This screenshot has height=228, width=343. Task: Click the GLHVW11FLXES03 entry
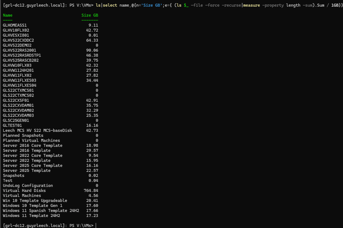coord(19,80)
